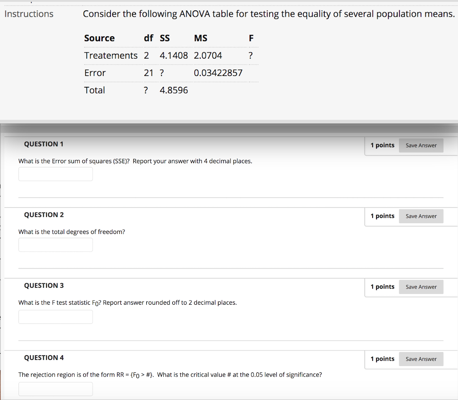Click the Error df value 21
Image resolution: width=458 pixels, height=400 pixels.
pyautogui.click(x=148, y=73)
